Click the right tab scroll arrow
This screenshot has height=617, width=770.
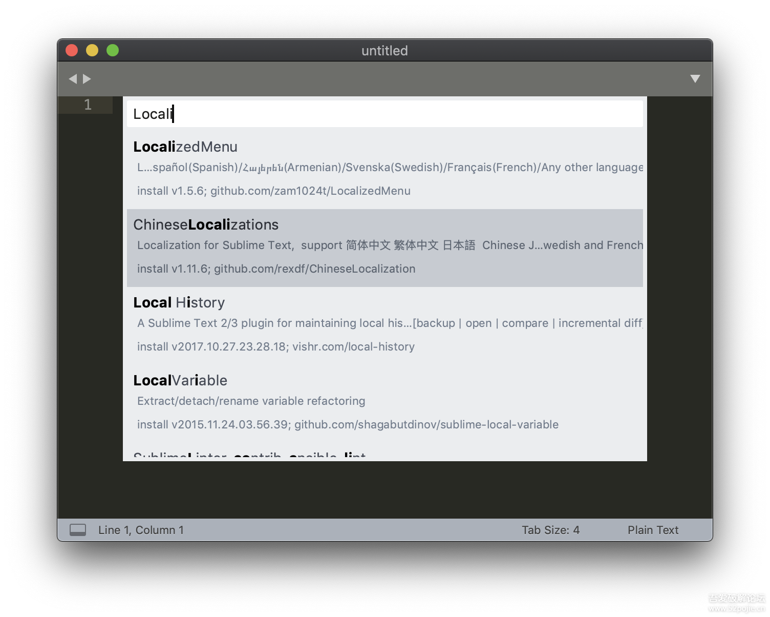coord(87,79)
